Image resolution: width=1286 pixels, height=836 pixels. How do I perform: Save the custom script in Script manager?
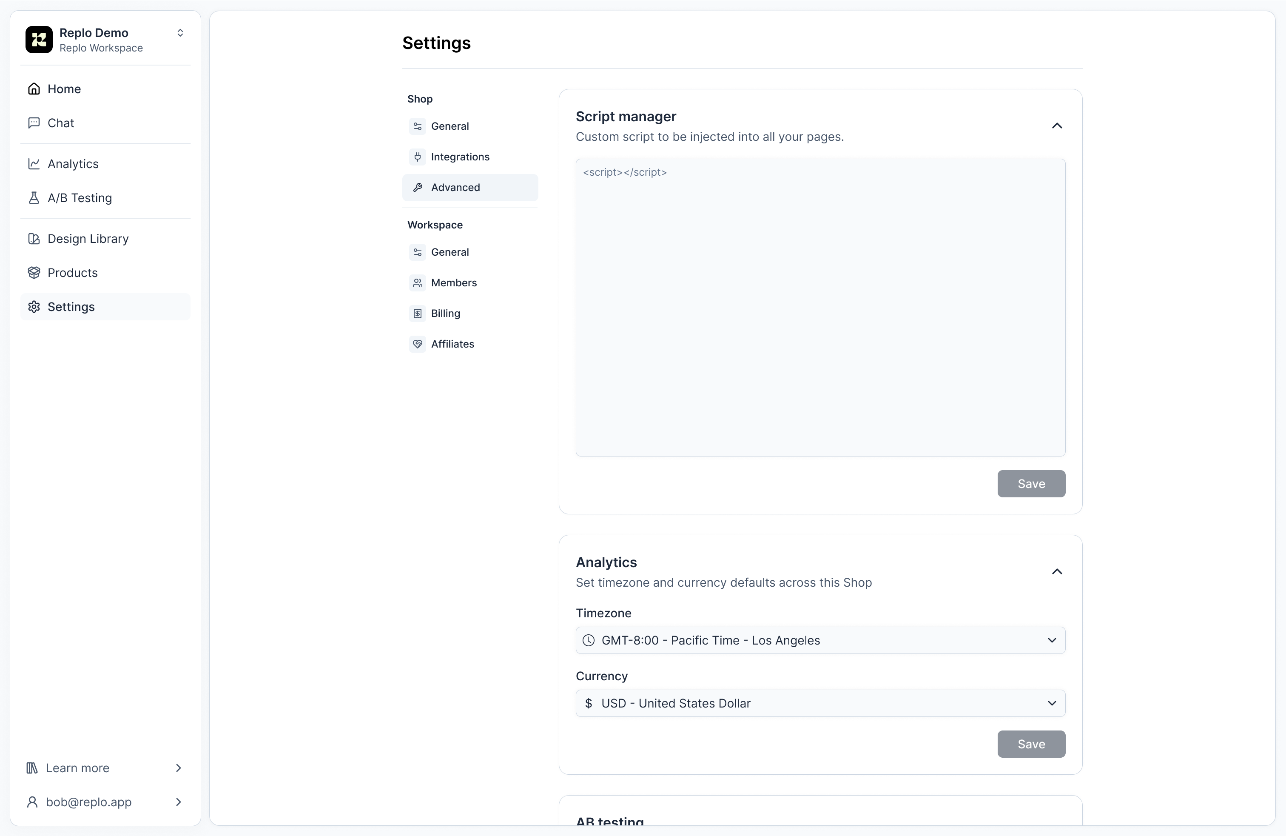(1030, 484)
